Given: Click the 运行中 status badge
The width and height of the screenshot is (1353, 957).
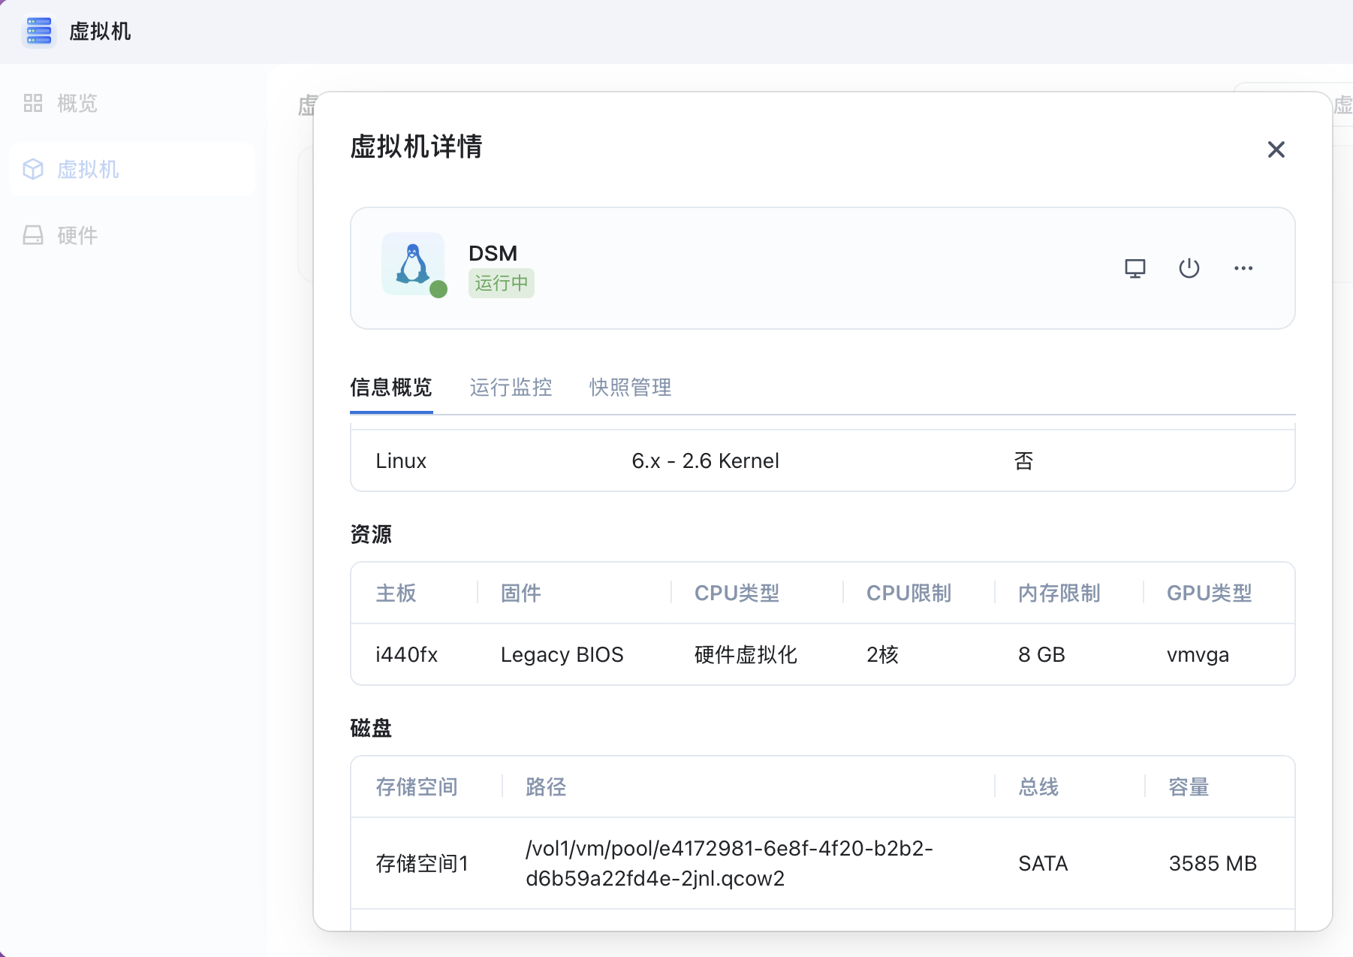Looking at the screenshot, I should (501, 283).
